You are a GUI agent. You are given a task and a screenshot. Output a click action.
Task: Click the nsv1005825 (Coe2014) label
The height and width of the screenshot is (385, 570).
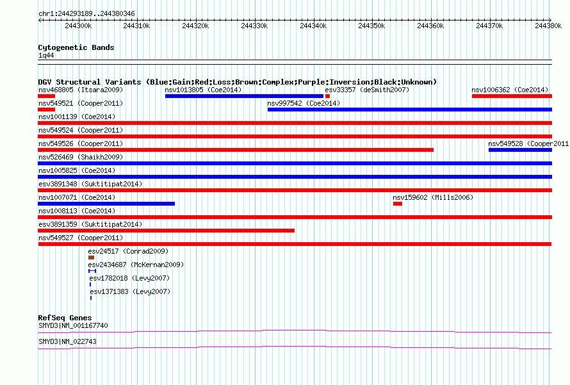(77, 170)
